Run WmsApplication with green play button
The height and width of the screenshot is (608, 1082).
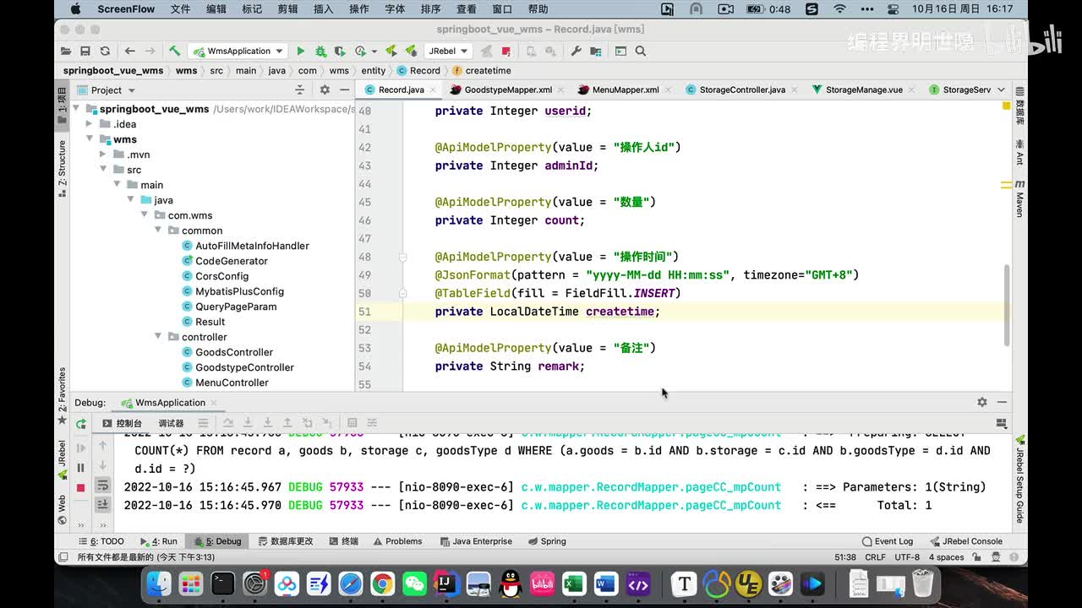pyautogui.click(x=300, y=52)
